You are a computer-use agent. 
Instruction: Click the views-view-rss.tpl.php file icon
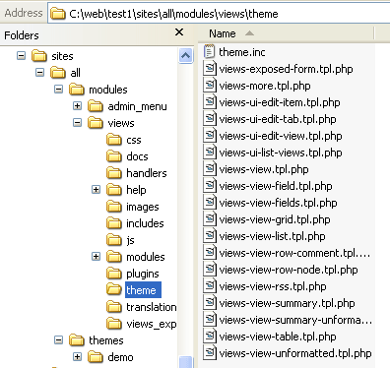point(210,286)
